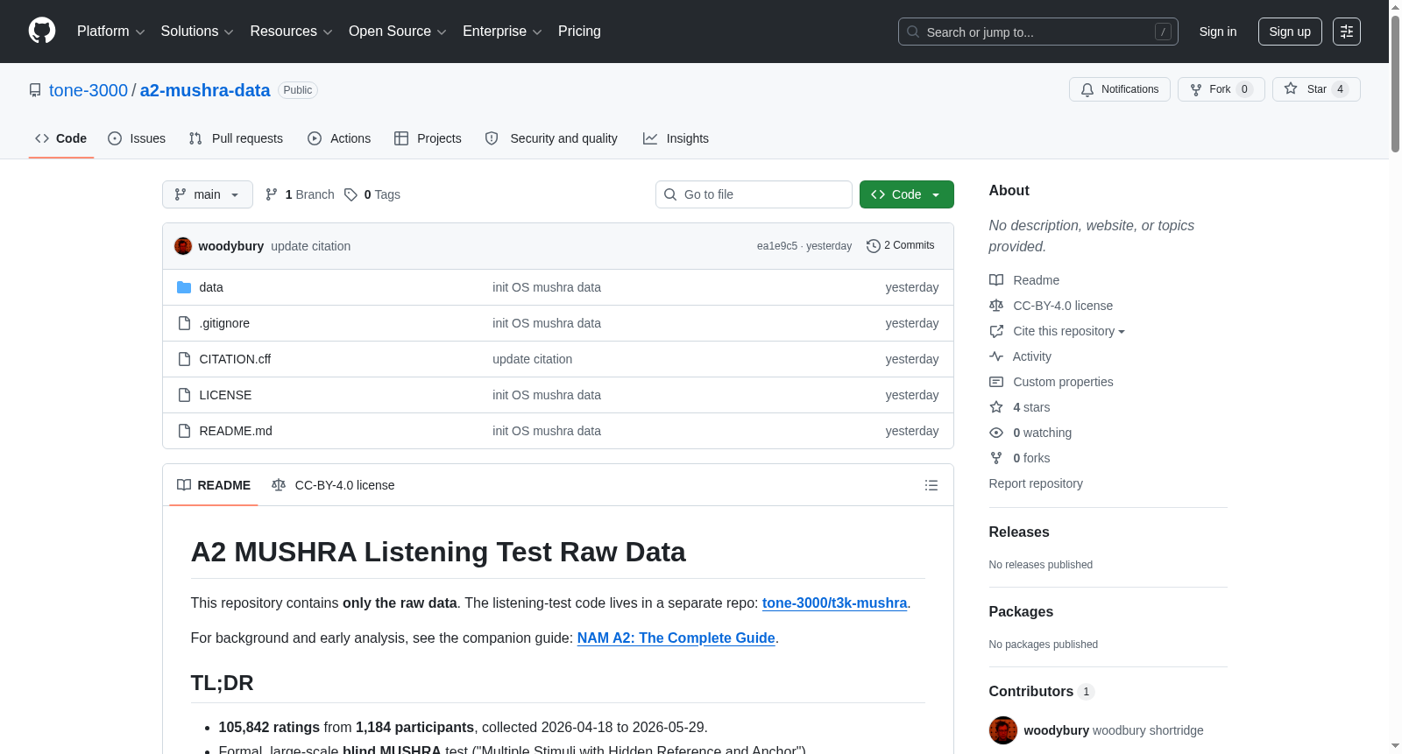This screenshot has width=1402, height=754.
Task: Click the Search or jump to field
Action: pyautogui.click(x=1038, y=32)
